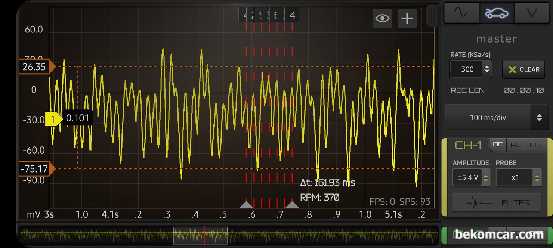553x248 pixels.
Task: Select the RPM: 370 readout
Action: 319,197
